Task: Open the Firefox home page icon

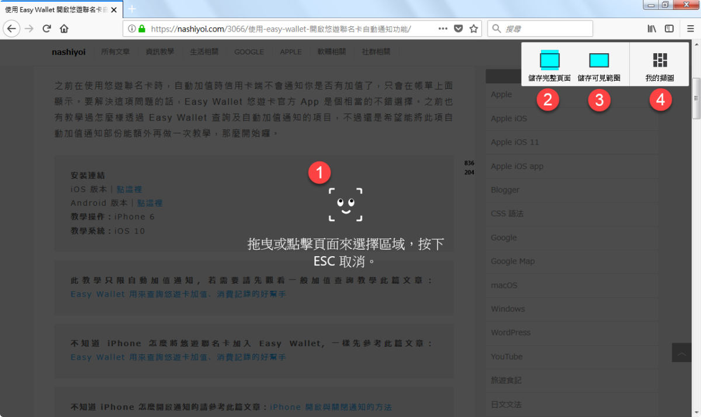Action: pos(64,28)
